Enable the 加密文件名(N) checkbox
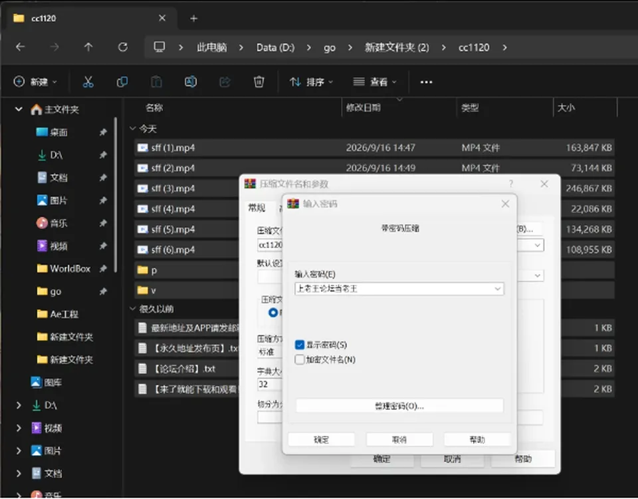 pyautogui.click(x=300, y=359)
